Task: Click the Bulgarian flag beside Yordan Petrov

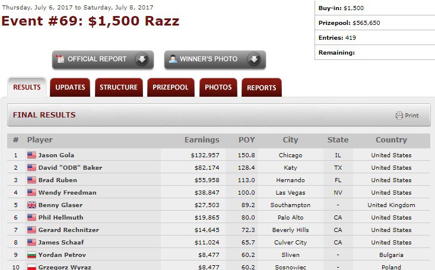Action: pyautogui.click(x=31, y=255)
